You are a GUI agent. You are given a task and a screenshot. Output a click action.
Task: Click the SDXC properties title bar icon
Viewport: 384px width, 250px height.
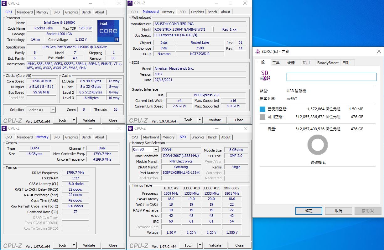[258, 51]
